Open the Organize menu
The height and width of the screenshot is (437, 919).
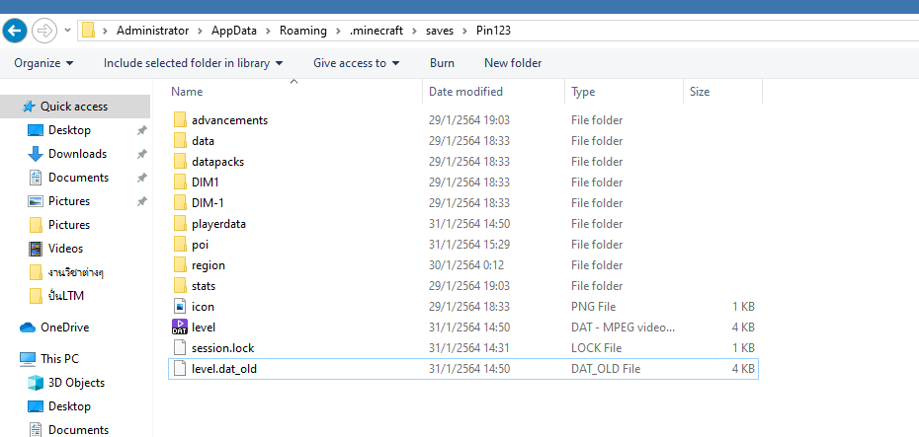tap(43, 62)
